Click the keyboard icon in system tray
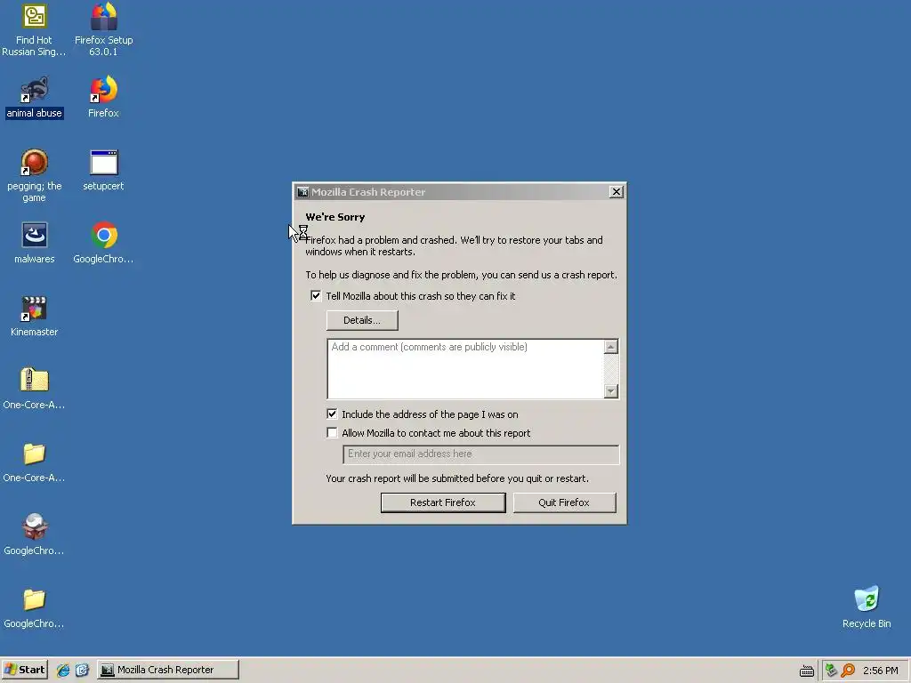This screenshot has width=911, height=683. (806, 671)
